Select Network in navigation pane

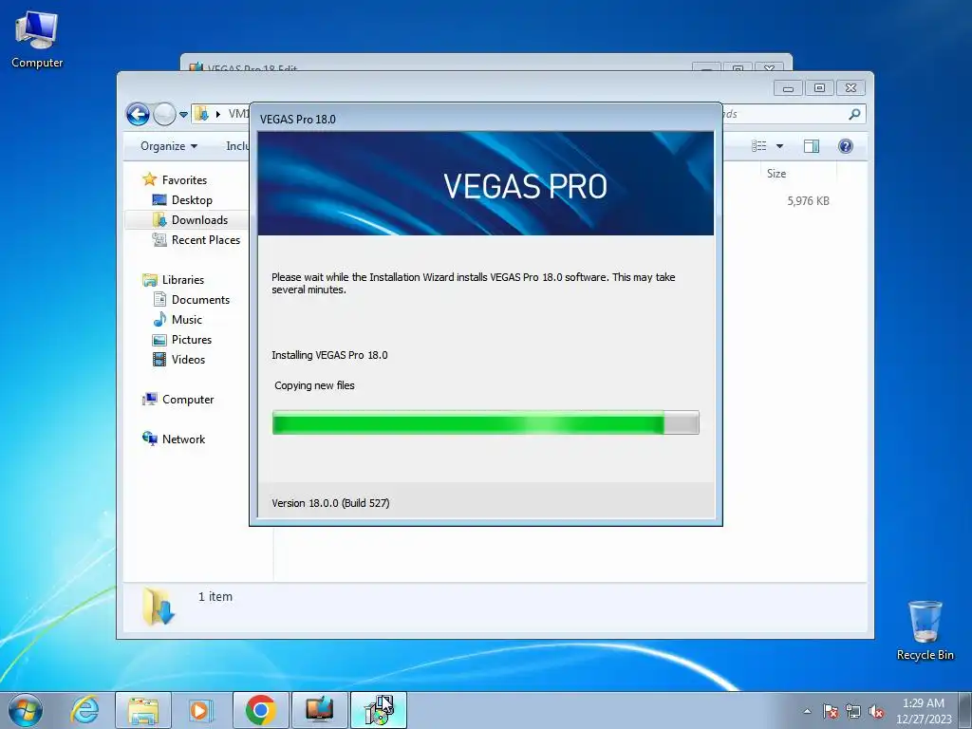tap(183, 439)
